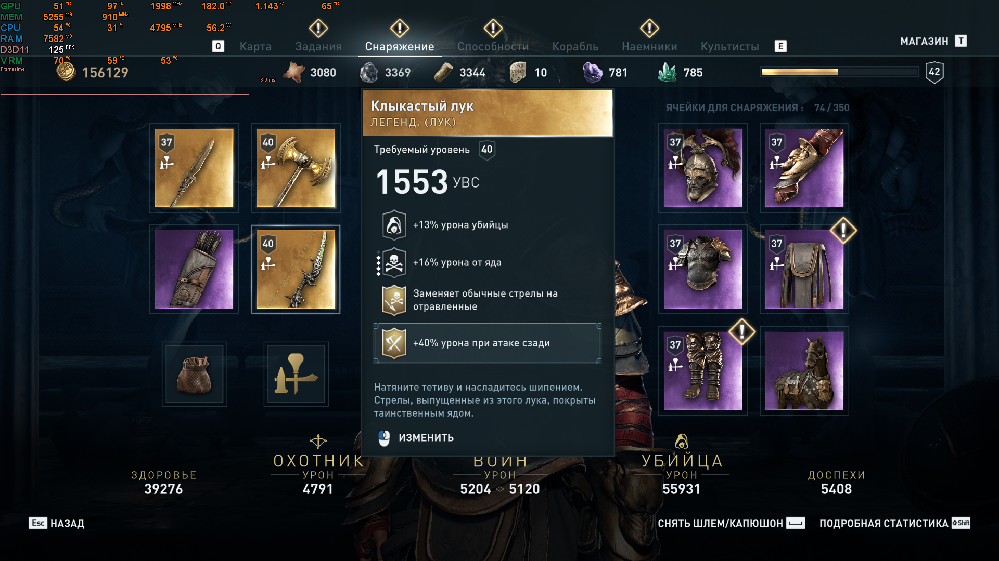
Task: Open the Культисты tab
Action: click(729, 46)
